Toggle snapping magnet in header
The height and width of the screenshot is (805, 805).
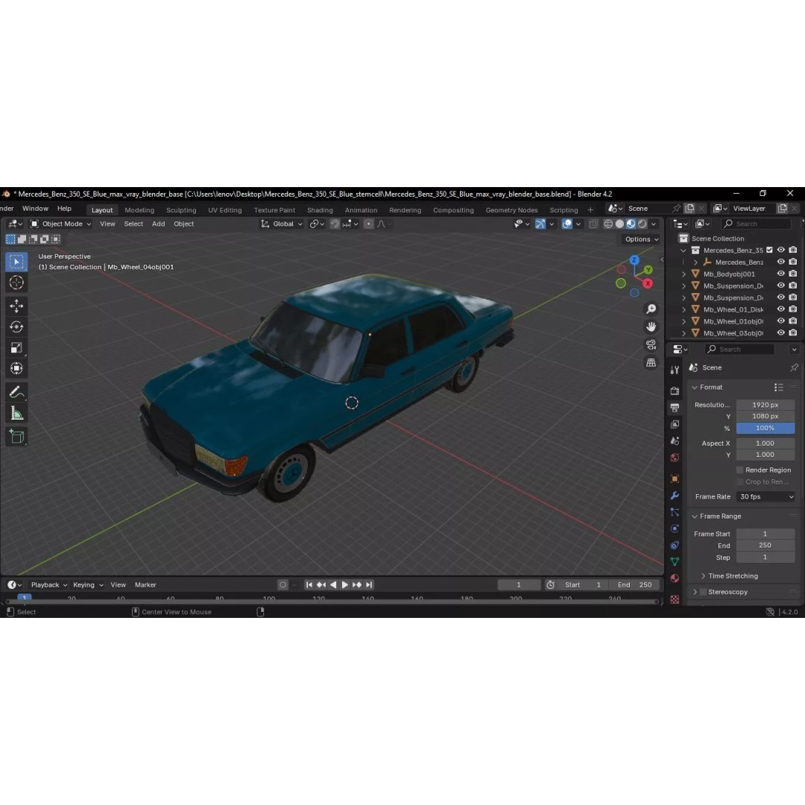335,224
